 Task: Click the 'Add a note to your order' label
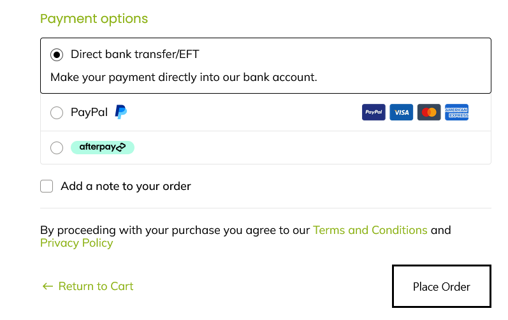point(126,186)
